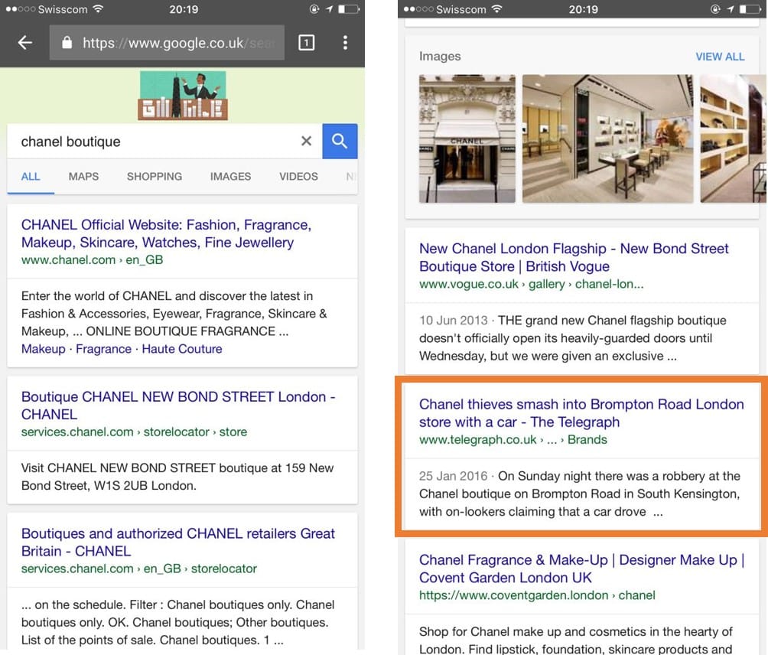Tap www.vogue.co.uk gallery URL
Screen dimensions: 768x655
click(532, 284)
